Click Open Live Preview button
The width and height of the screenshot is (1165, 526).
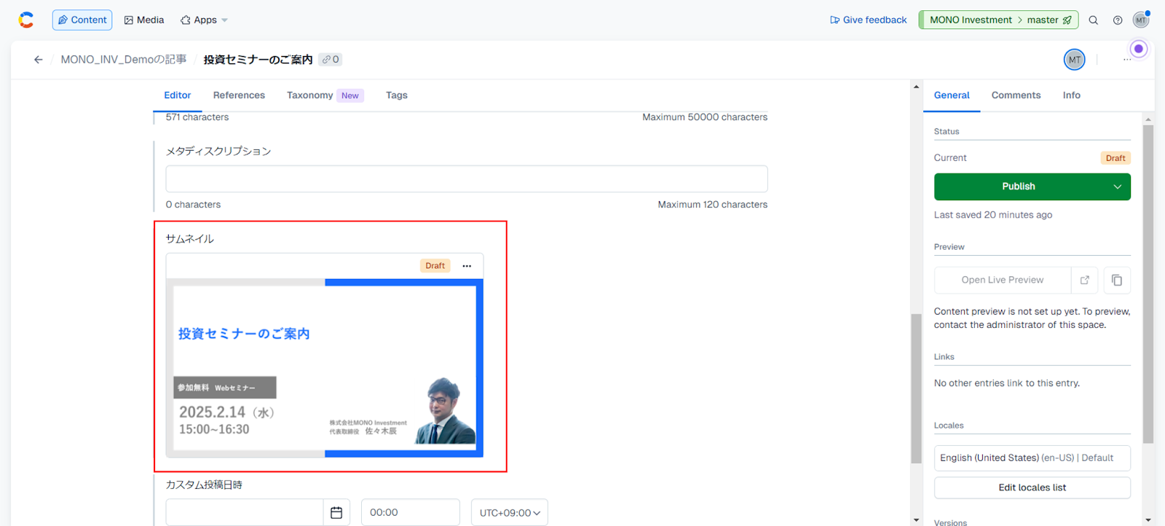(x=1003, y=280)
